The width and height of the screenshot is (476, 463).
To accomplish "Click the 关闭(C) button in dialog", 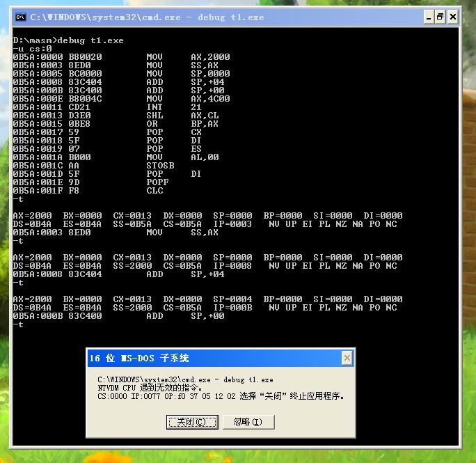I will pyautogui.click(x=192, y=422).
